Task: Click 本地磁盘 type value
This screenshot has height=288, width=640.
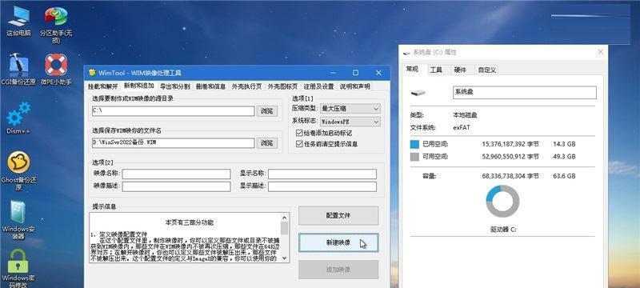Action: [466, 115]
